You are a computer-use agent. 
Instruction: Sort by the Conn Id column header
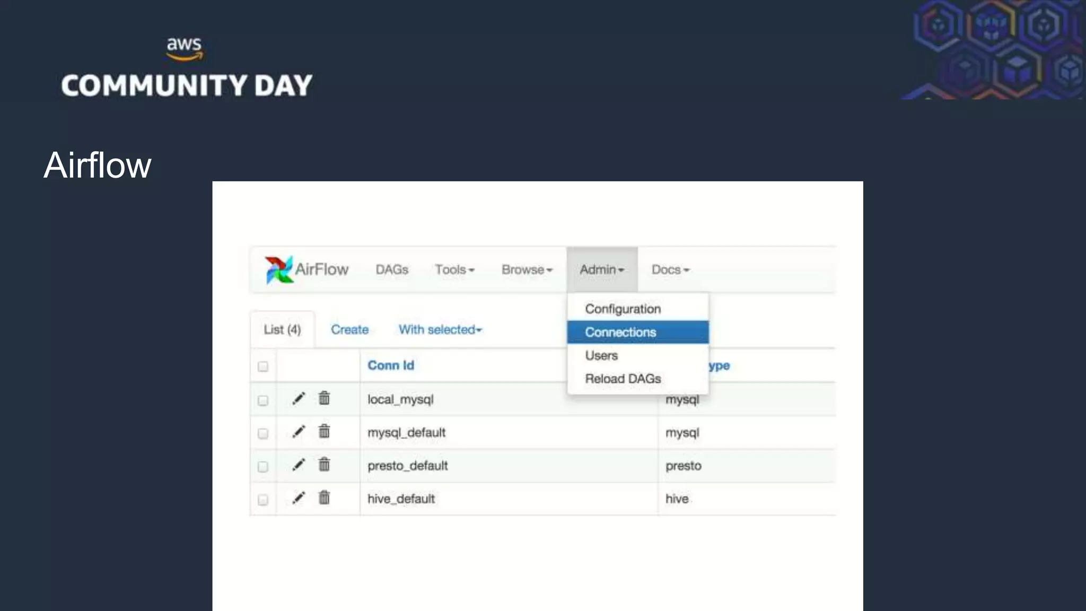(390, 365)
